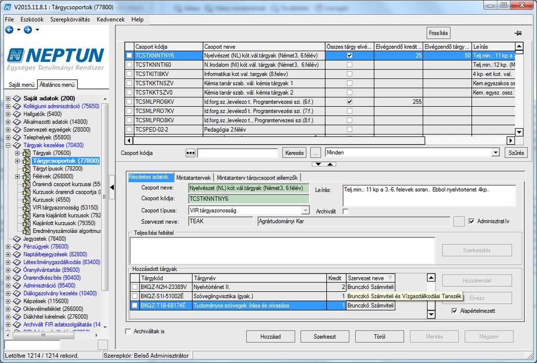Open the Szerepkörváltás menu

tap(70, 19)
